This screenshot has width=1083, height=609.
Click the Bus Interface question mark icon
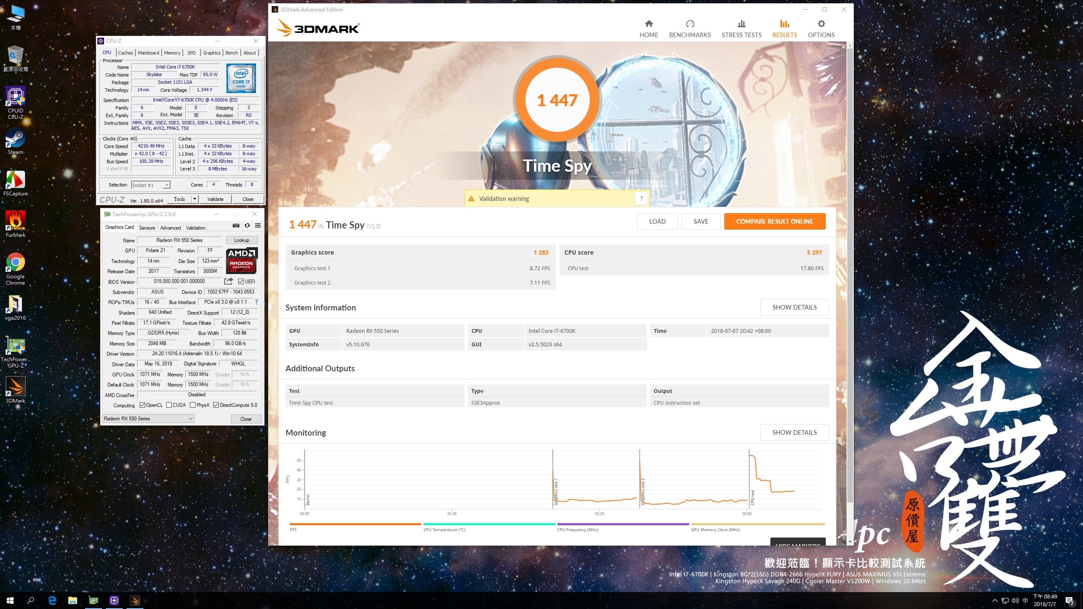(x=256, y=302)
